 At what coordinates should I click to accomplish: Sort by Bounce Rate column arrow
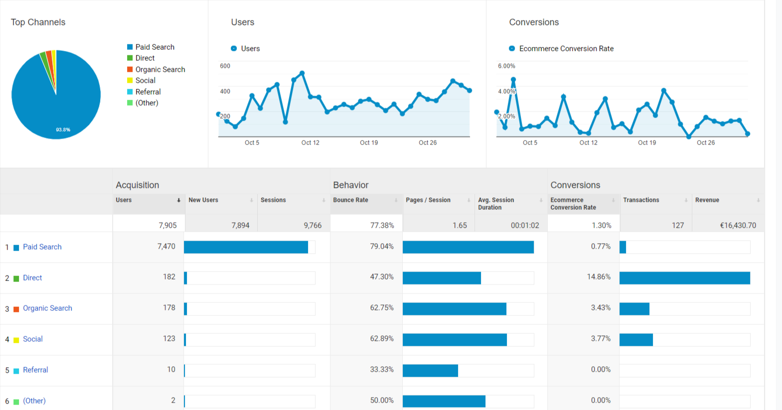pyautogui.click(x=396, y=200)
